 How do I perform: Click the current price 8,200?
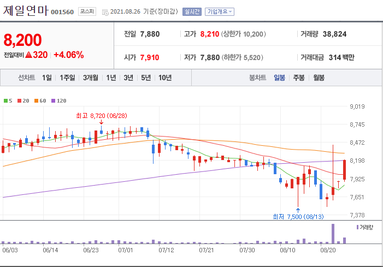[x=22, y=40]
